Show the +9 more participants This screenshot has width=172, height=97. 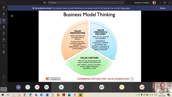[x=18, y=87]
